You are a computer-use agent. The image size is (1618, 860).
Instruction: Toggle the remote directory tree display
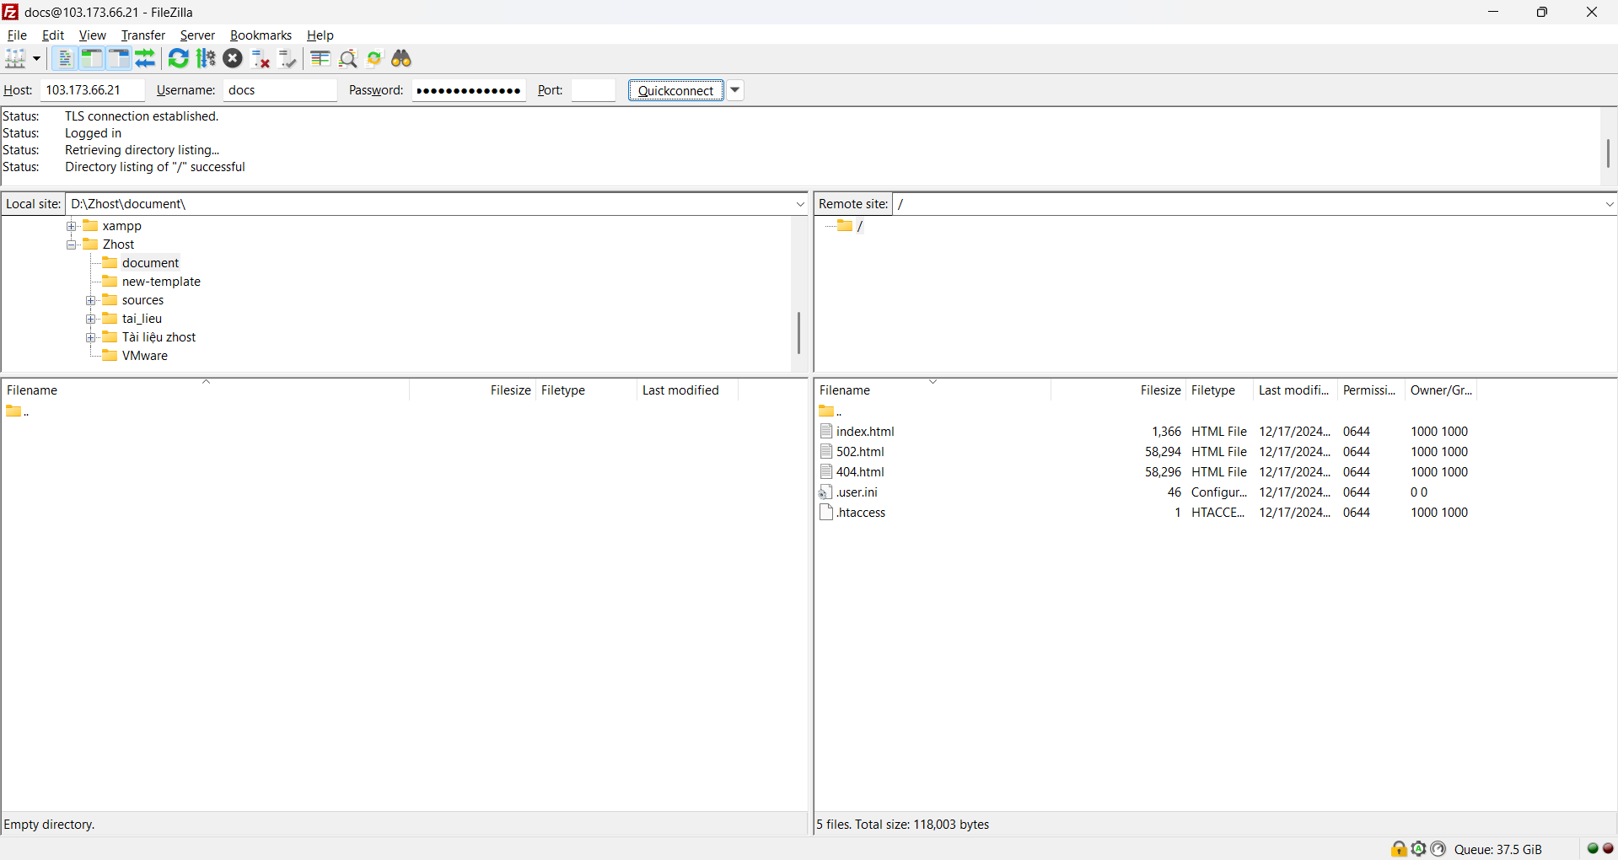tap(119, 58)
